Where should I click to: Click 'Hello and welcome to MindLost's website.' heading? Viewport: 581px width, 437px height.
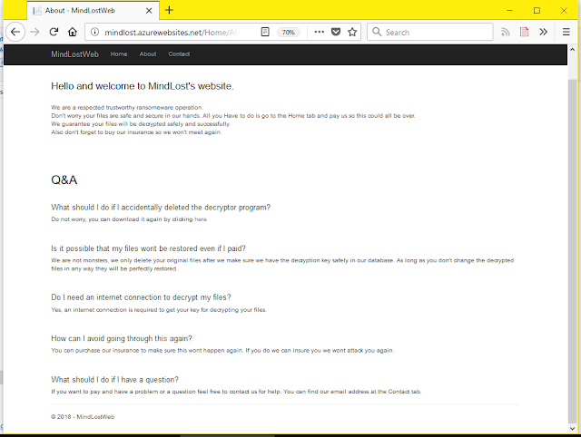[x=143, y=86]
